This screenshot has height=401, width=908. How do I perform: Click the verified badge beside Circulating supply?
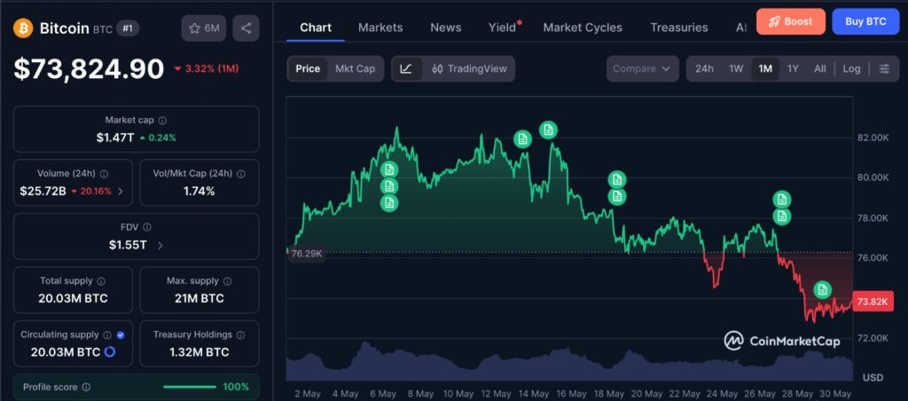121,335
